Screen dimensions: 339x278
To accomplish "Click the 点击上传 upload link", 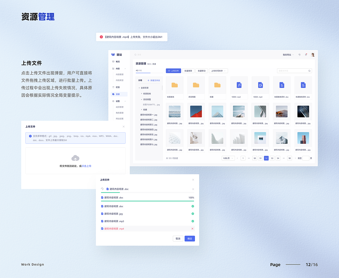I will tap(87, 166).
